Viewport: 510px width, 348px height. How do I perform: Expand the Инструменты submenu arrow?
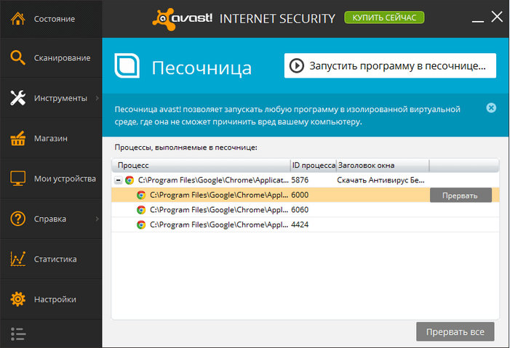(97, 98)
